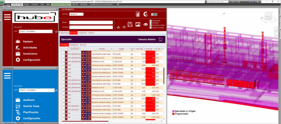Image resolution: width=281 pixels, height=124 pixels.
Task: Open the Semana date dropdown
Action: [x=82, y=14]
